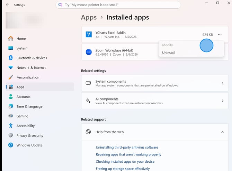Viewport: 232px width, 171px height.
Task: Collapse the Help from the web section
Action: pos(223,132)
